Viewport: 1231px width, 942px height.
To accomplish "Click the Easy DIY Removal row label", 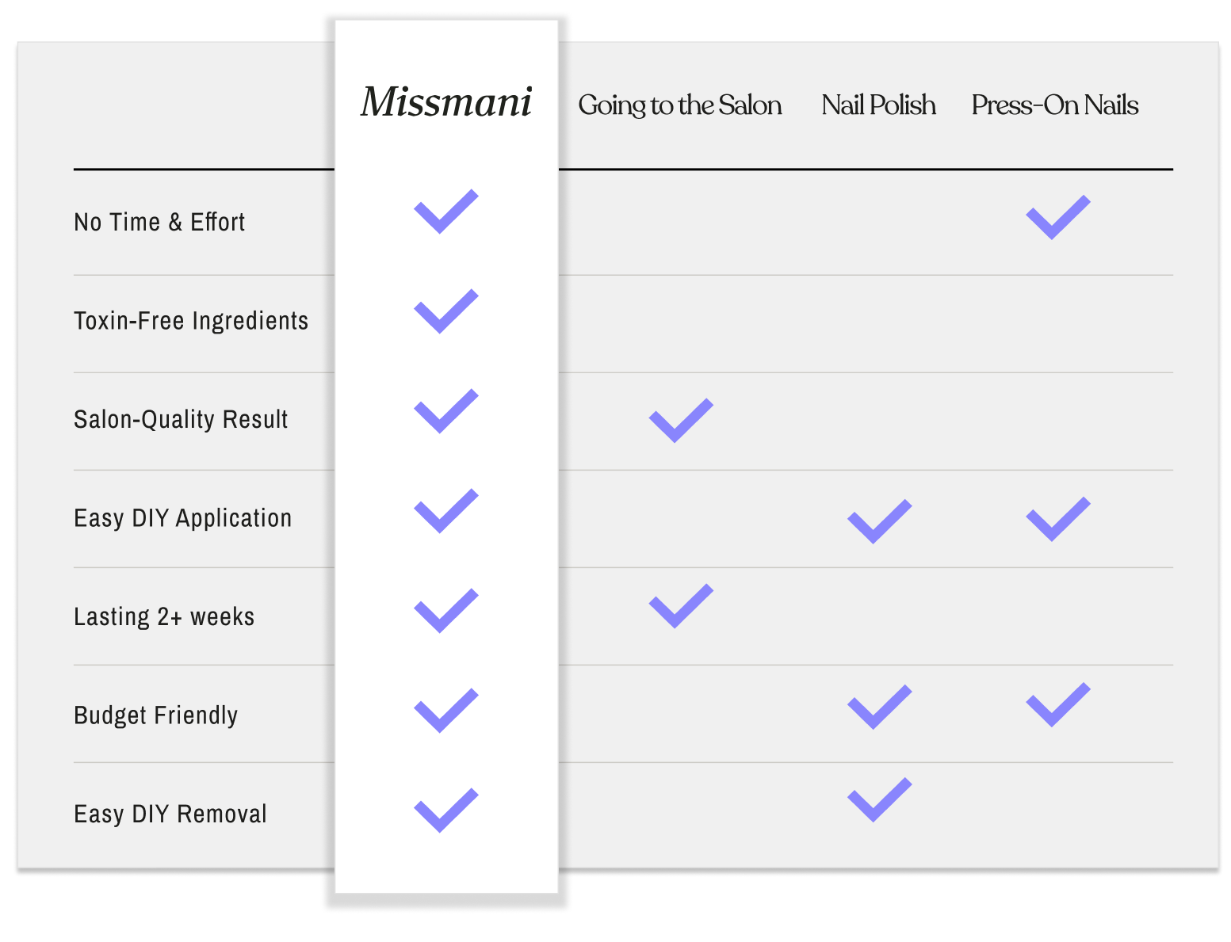I will pos(170,814).
